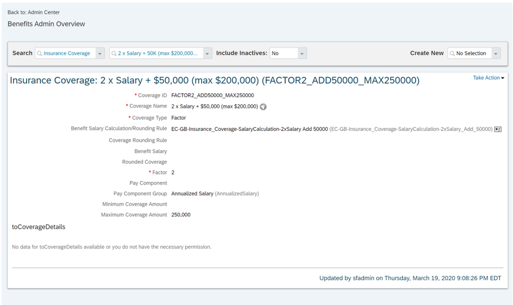Viewport: 513px width, 305px height.
Task: Click the toCoverageDetails section heading
Action: click(39, 227)
